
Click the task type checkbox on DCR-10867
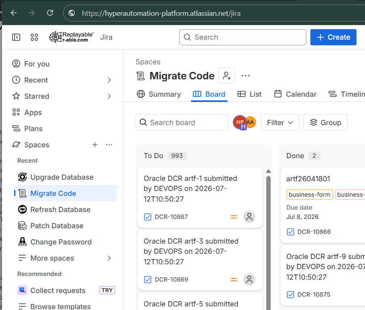click(x=148, y=217)
